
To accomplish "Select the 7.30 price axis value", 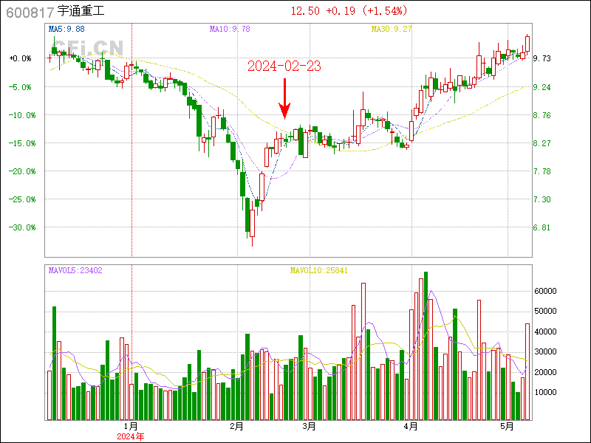I will tap(542, 199).
